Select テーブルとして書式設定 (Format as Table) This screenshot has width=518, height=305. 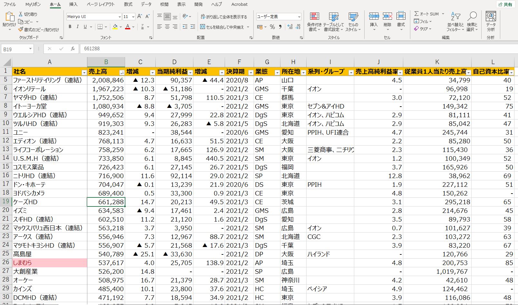(333, 22)
